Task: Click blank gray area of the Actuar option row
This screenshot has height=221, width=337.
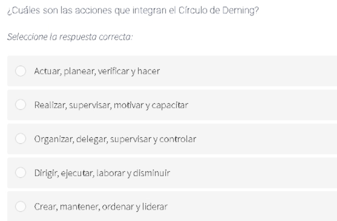Action: coord(247,71)
